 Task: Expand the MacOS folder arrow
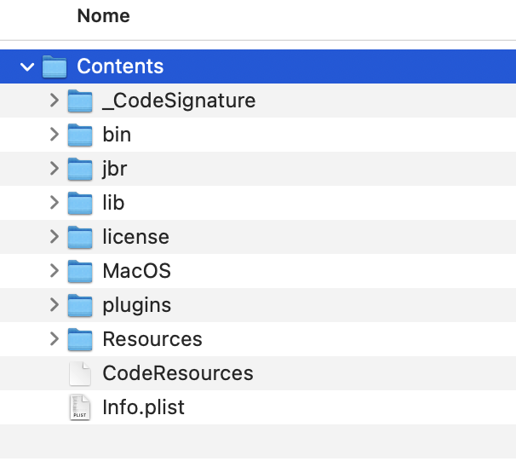[x=54, y=271]
